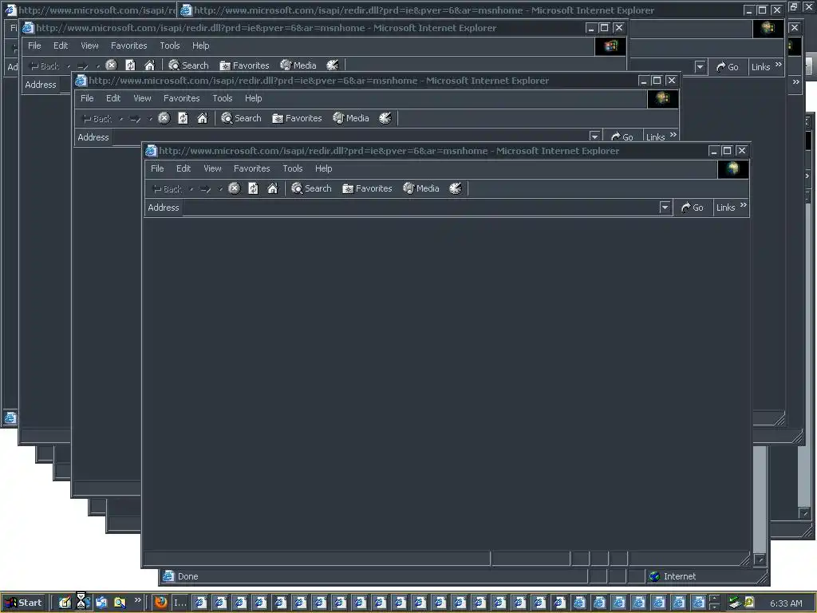Image resolution: width=817 pixels, height=613 pixels.
Task: Click Back in the IE window directly behind the front
Action: 97,119
